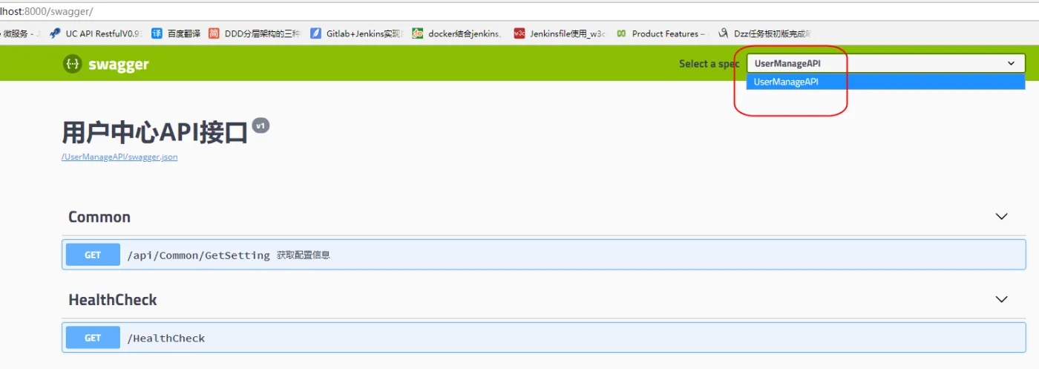Collapse the HealthCheck section chevron

pyautogui.click(x=1002, y=299)
